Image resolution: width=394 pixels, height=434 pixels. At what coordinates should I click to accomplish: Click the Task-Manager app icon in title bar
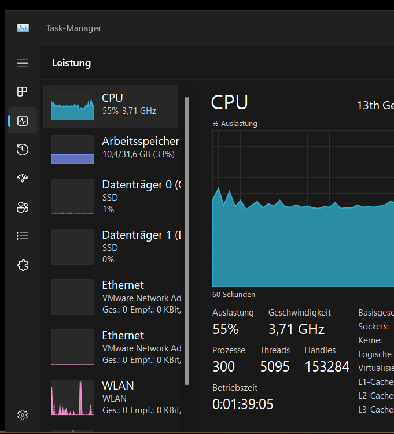tap(23, 28)
